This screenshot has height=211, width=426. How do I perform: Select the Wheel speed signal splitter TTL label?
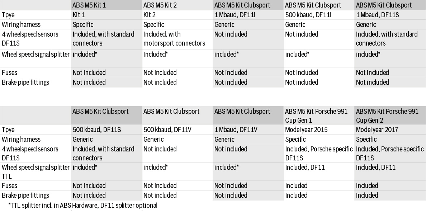coord(35,172)
